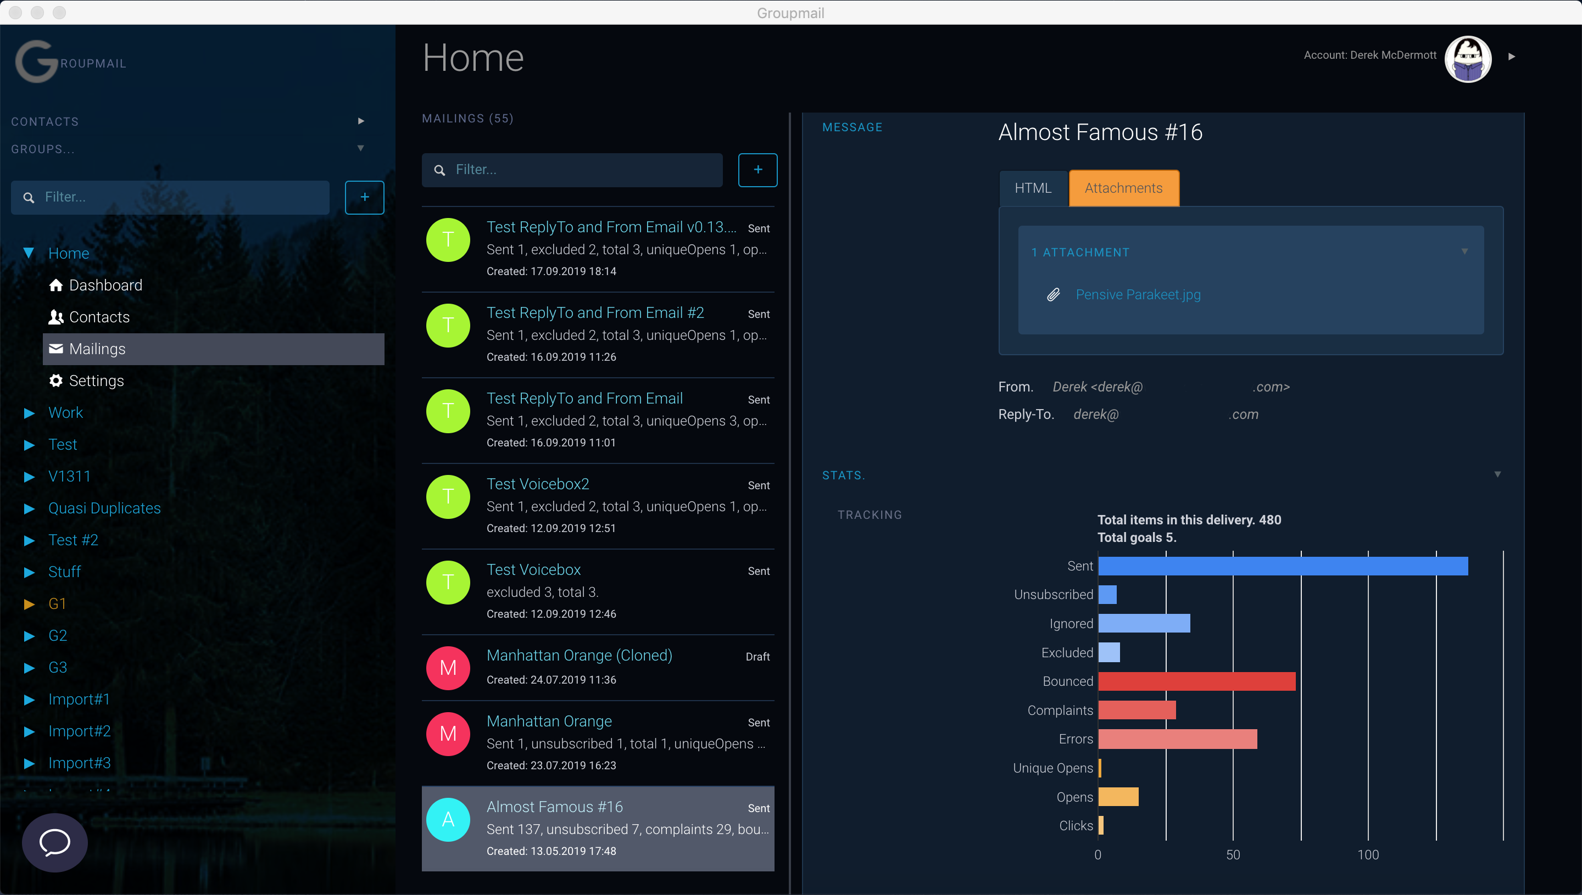The height and width of the screenshot is (895, 1582).
Task: Add a new group with plus button
Action: [x=365, y=197]
